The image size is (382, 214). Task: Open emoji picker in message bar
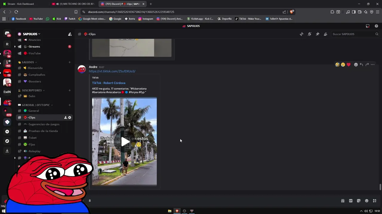pos(367,201)
